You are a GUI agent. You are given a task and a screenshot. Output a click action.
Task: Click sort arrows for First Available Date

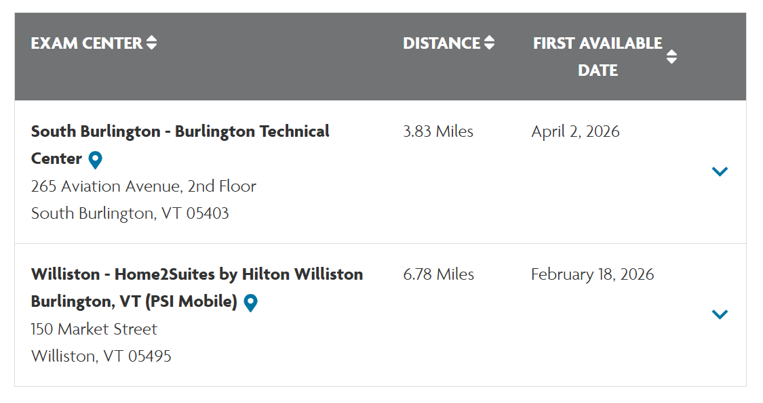(671, 57)
